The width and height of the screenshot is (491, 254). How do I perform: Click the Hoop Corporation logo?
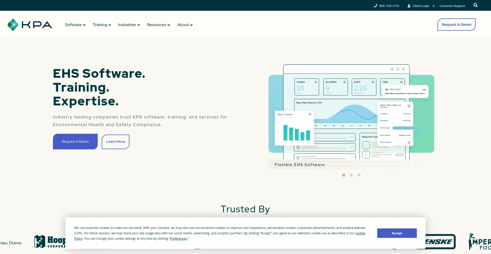(50, 241)
